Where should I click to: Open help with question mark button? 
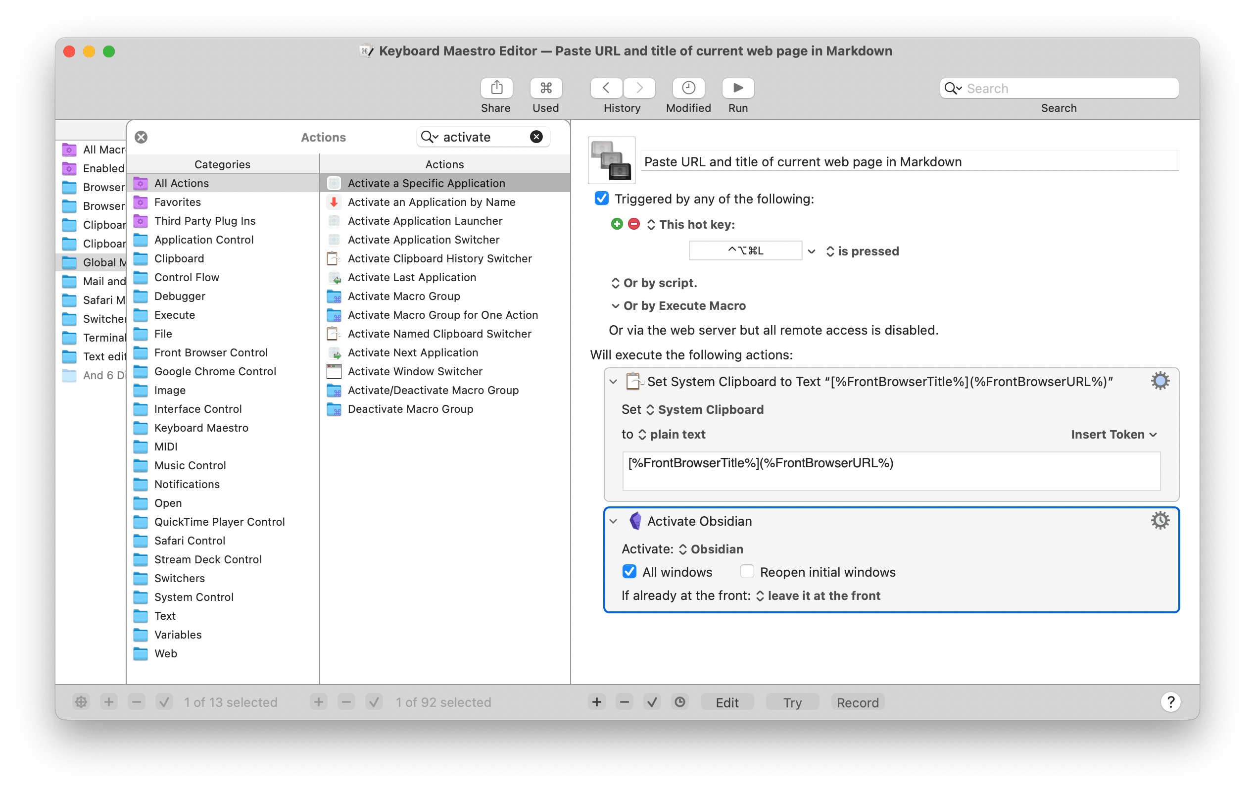pyautogui.click(x=1170, y=702)
